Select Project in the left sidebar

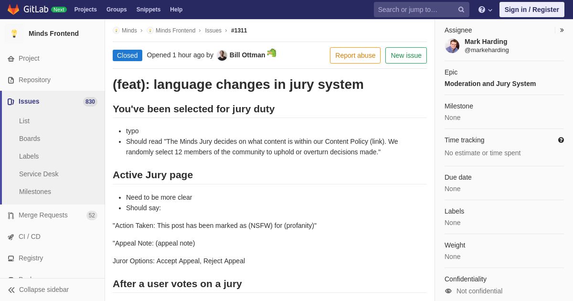29,58
